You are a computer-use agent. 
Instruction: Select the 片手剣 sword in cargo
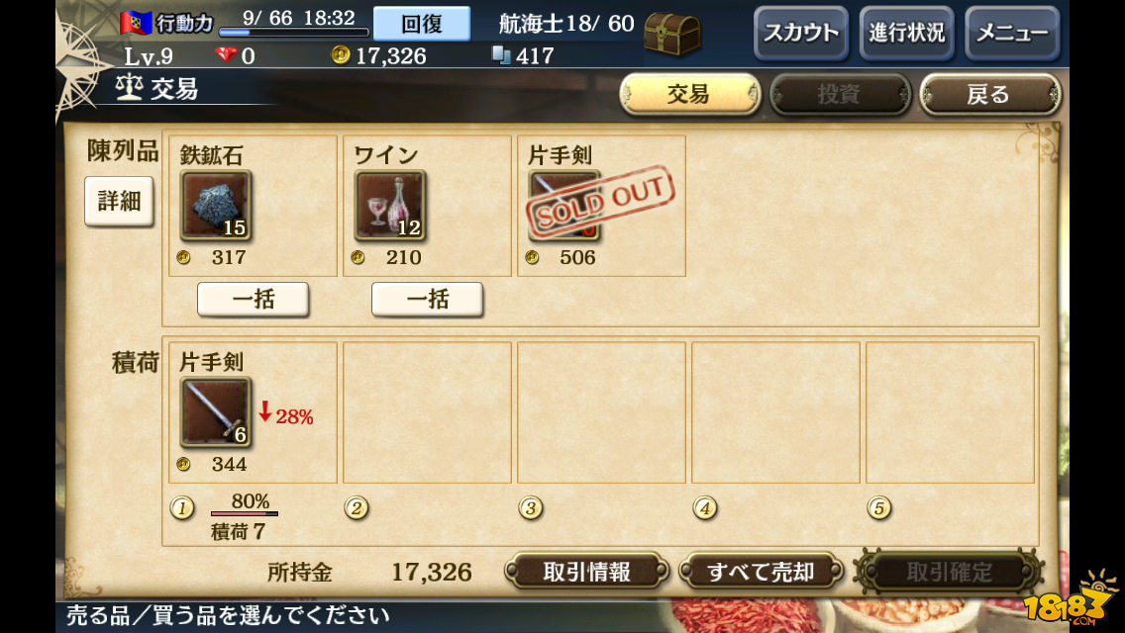[215, 411]
